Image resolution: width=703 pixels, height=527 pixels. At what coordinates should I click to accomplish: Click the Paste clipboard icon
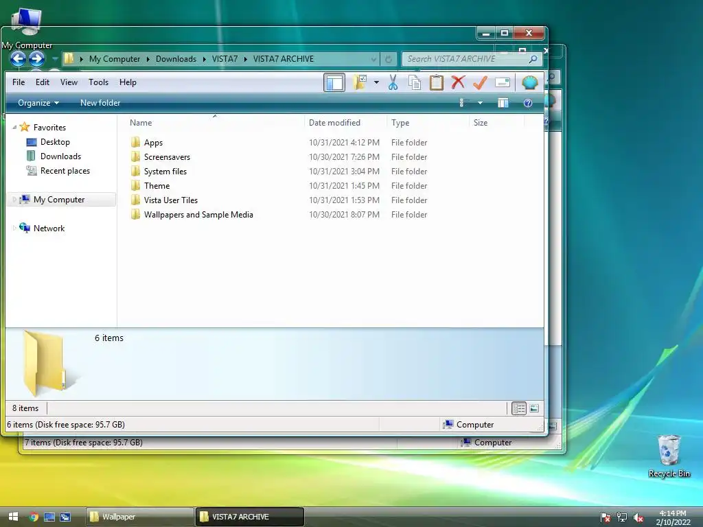[x=436, y=82]
